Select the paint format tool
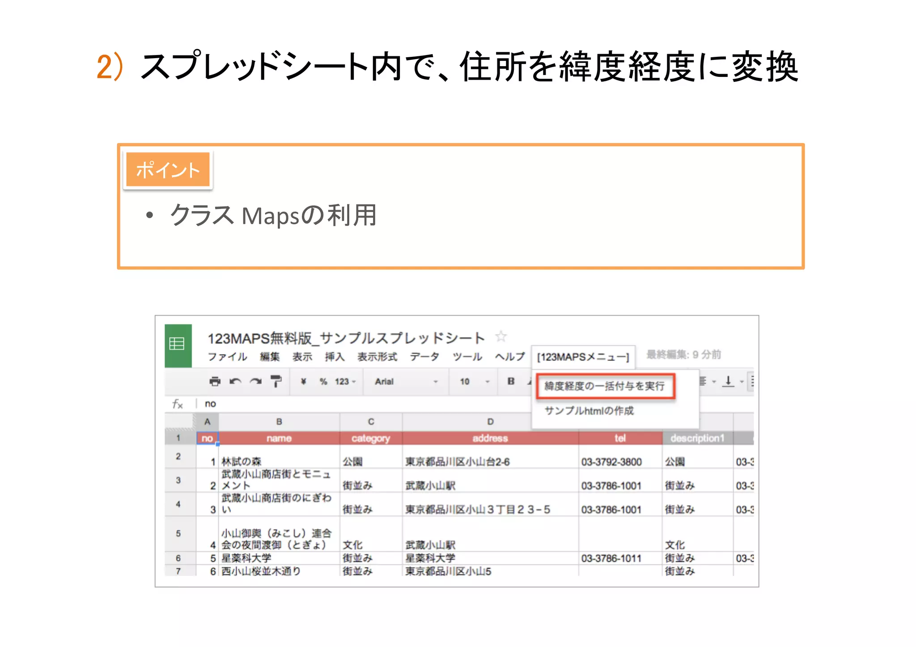Screen dimensions: 916x647 pyautogui.click(x=276, y=381)
